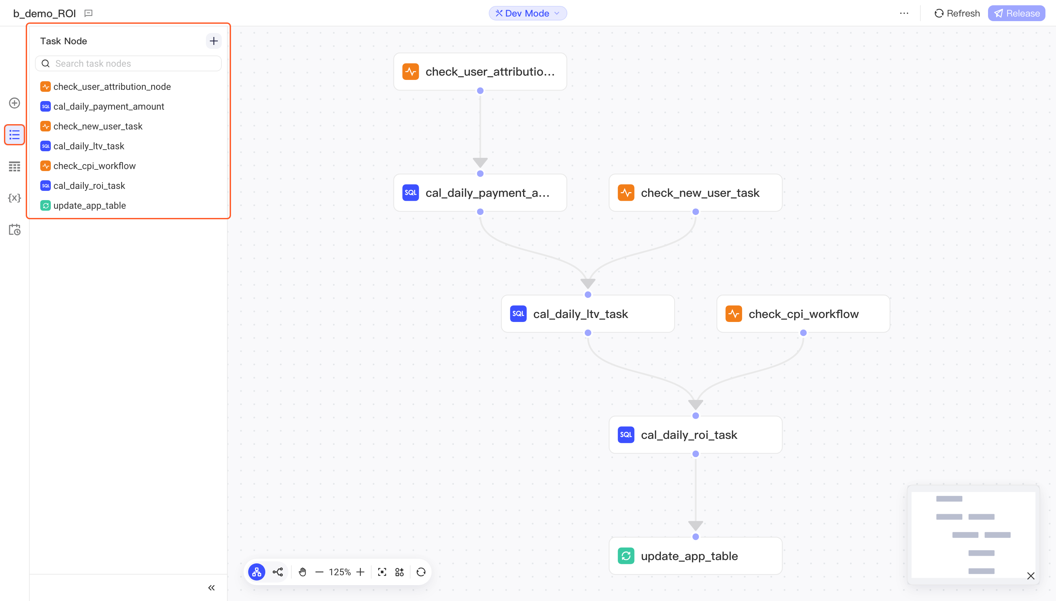This screenshot has width=1056, height=601.
Task: Click the update_app_table canvas node
Action: [696, 556]
